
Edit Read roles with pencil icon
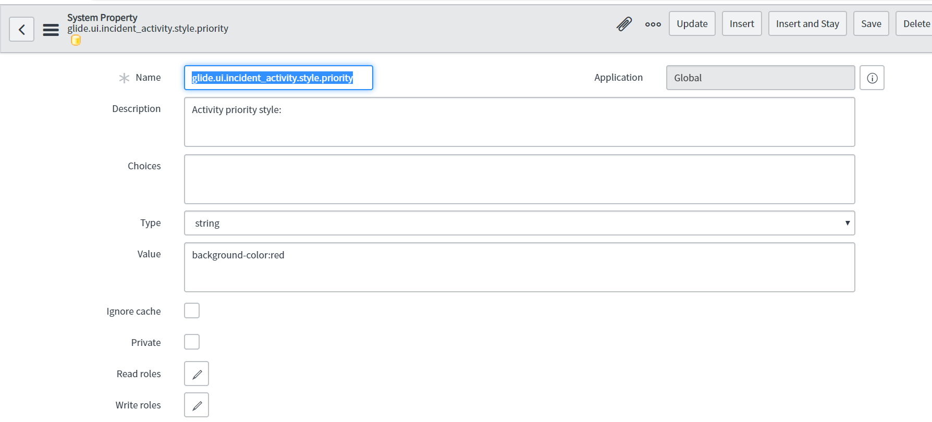(197, 374)
